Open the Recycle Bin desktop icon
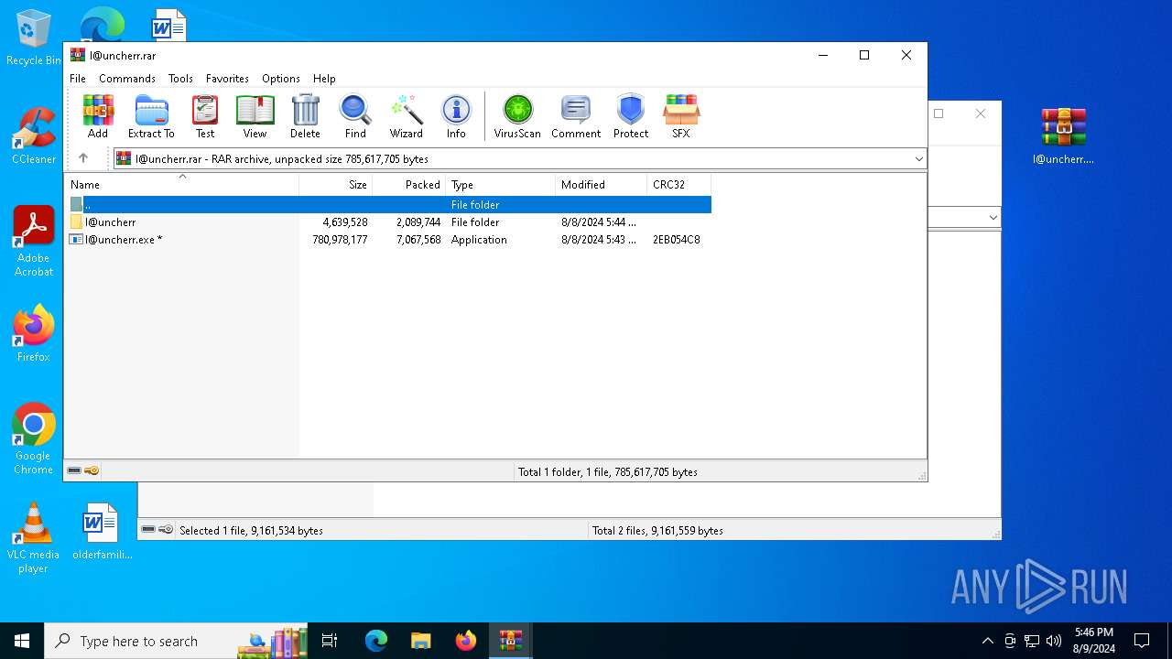 click(34, 38)
